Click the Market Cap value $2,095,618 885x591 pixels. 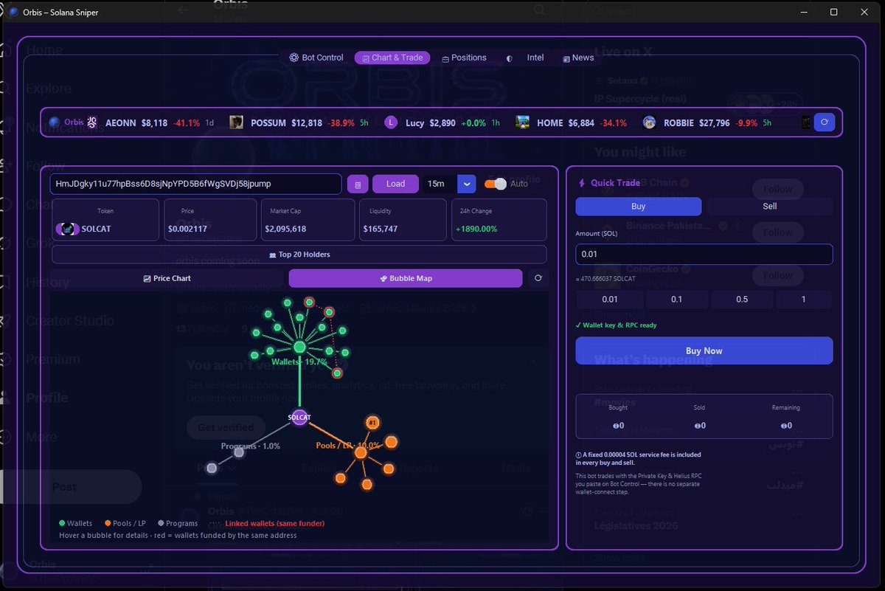pos(285,229)
